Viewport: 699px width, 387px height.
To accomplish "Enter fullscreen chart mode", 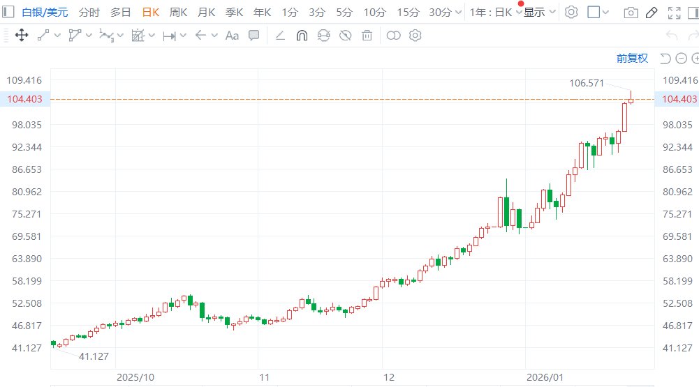I will point(674,13).
